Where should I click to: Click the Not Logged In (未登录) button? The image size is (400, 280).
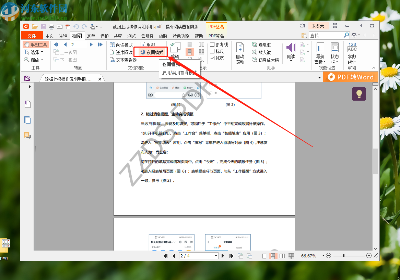pyautogui.click(x=318, y=26)
